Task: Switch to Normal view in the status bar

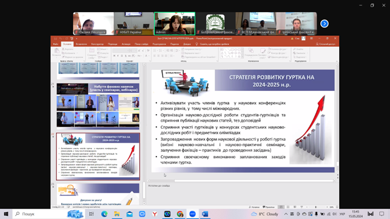Action: click(x=281, y=207)
